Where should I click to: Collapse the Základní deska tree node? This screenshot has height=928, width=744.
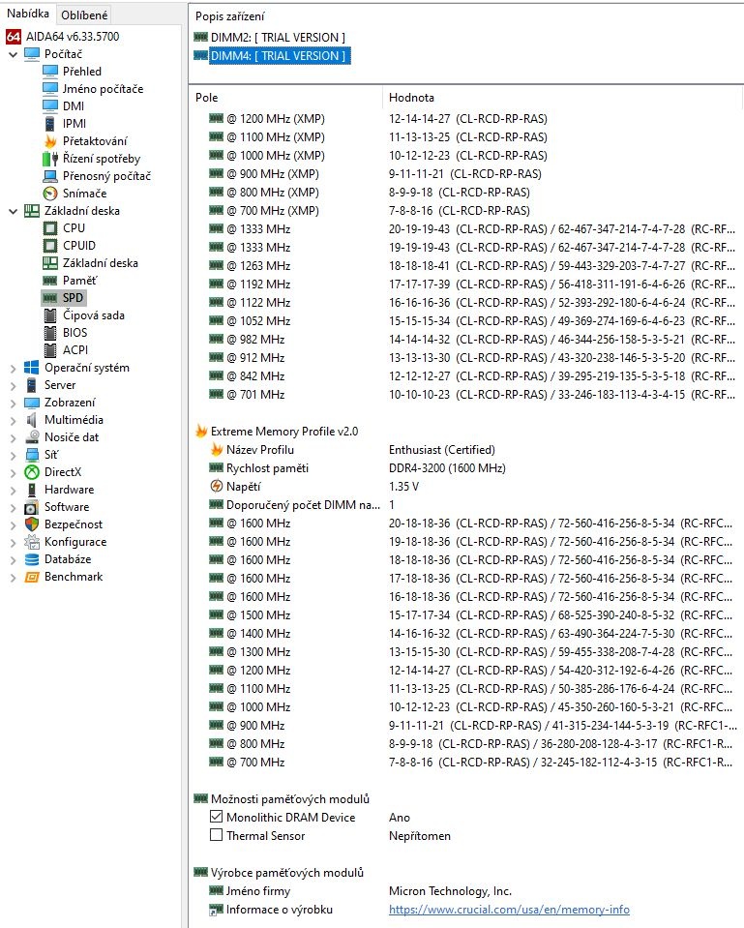point(13,211)
